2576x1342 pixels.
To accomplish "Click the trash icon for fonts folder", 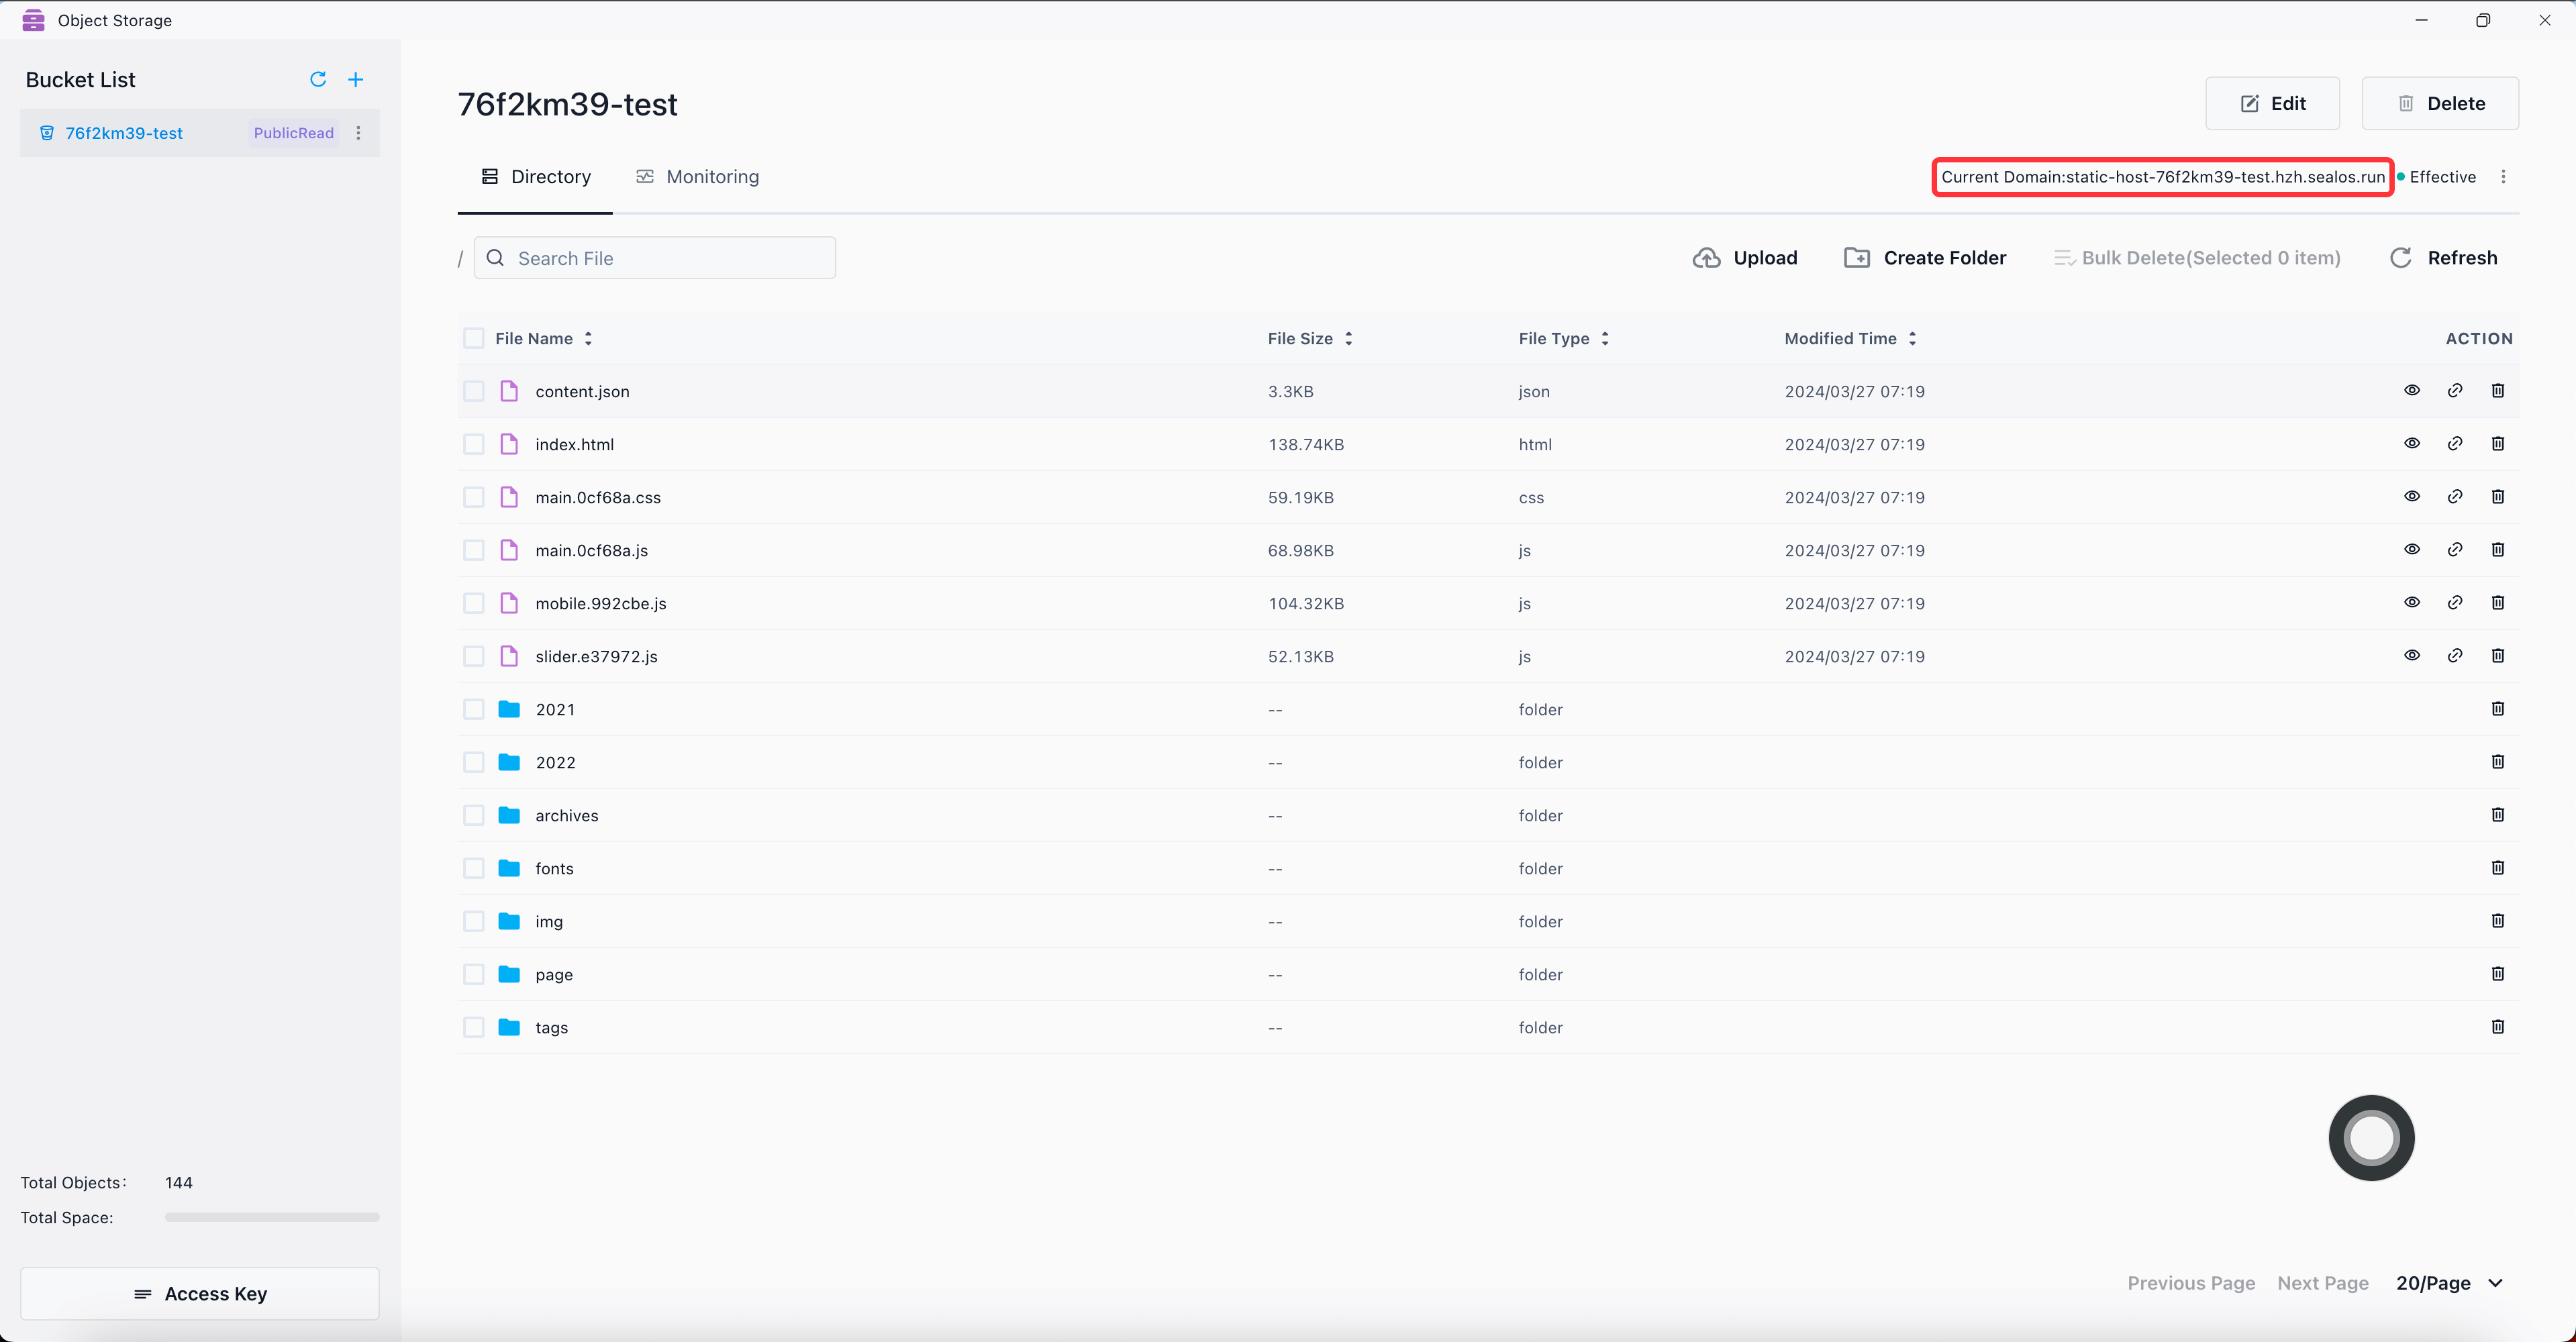I will click(x=2498, y=868).
